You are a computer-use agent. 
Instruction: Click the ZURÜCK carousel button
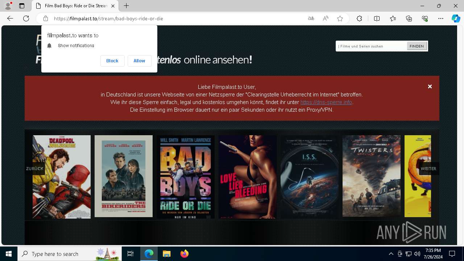tap(35, 169)
